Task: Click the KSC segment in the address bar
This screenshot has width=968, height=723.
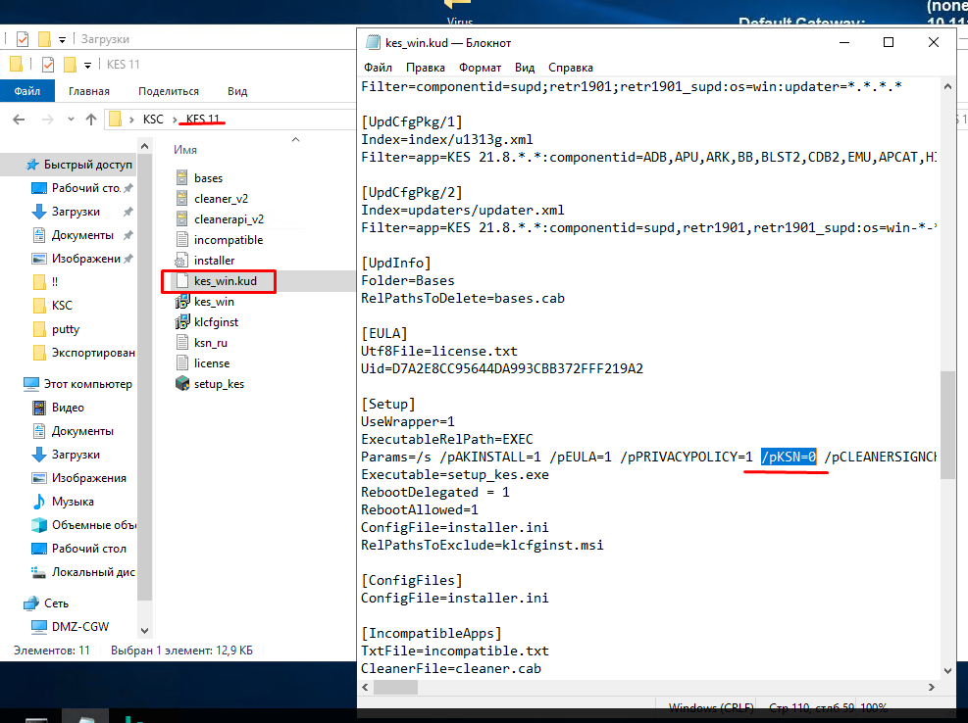Action: coord(153,120)
